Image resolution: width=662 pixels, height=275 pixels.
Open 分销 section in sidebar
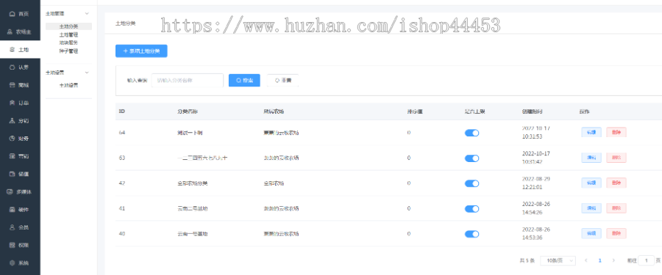(x=20, y=121)
